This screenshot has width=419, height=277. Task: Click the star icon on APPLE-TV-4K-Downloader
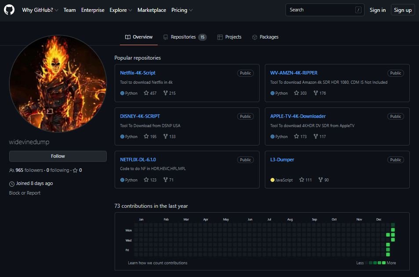(296, 136)
